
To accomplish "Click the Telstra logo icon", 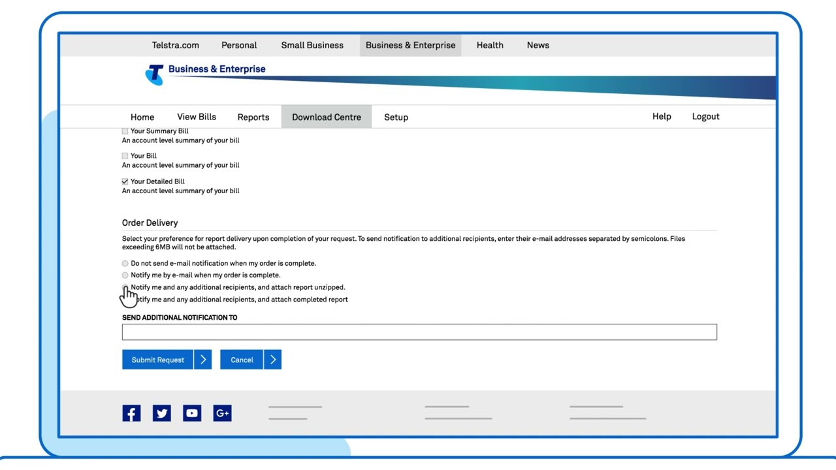I will (154, 74).
